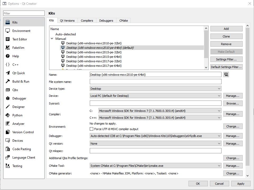Open the Version Control settings category
The width and height of the screenshot is (254, 190).
tap(24, 132)
